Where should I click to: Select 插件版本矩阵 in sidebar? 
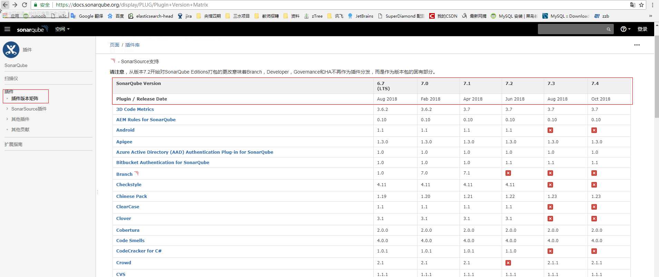(x=25, y=98)
